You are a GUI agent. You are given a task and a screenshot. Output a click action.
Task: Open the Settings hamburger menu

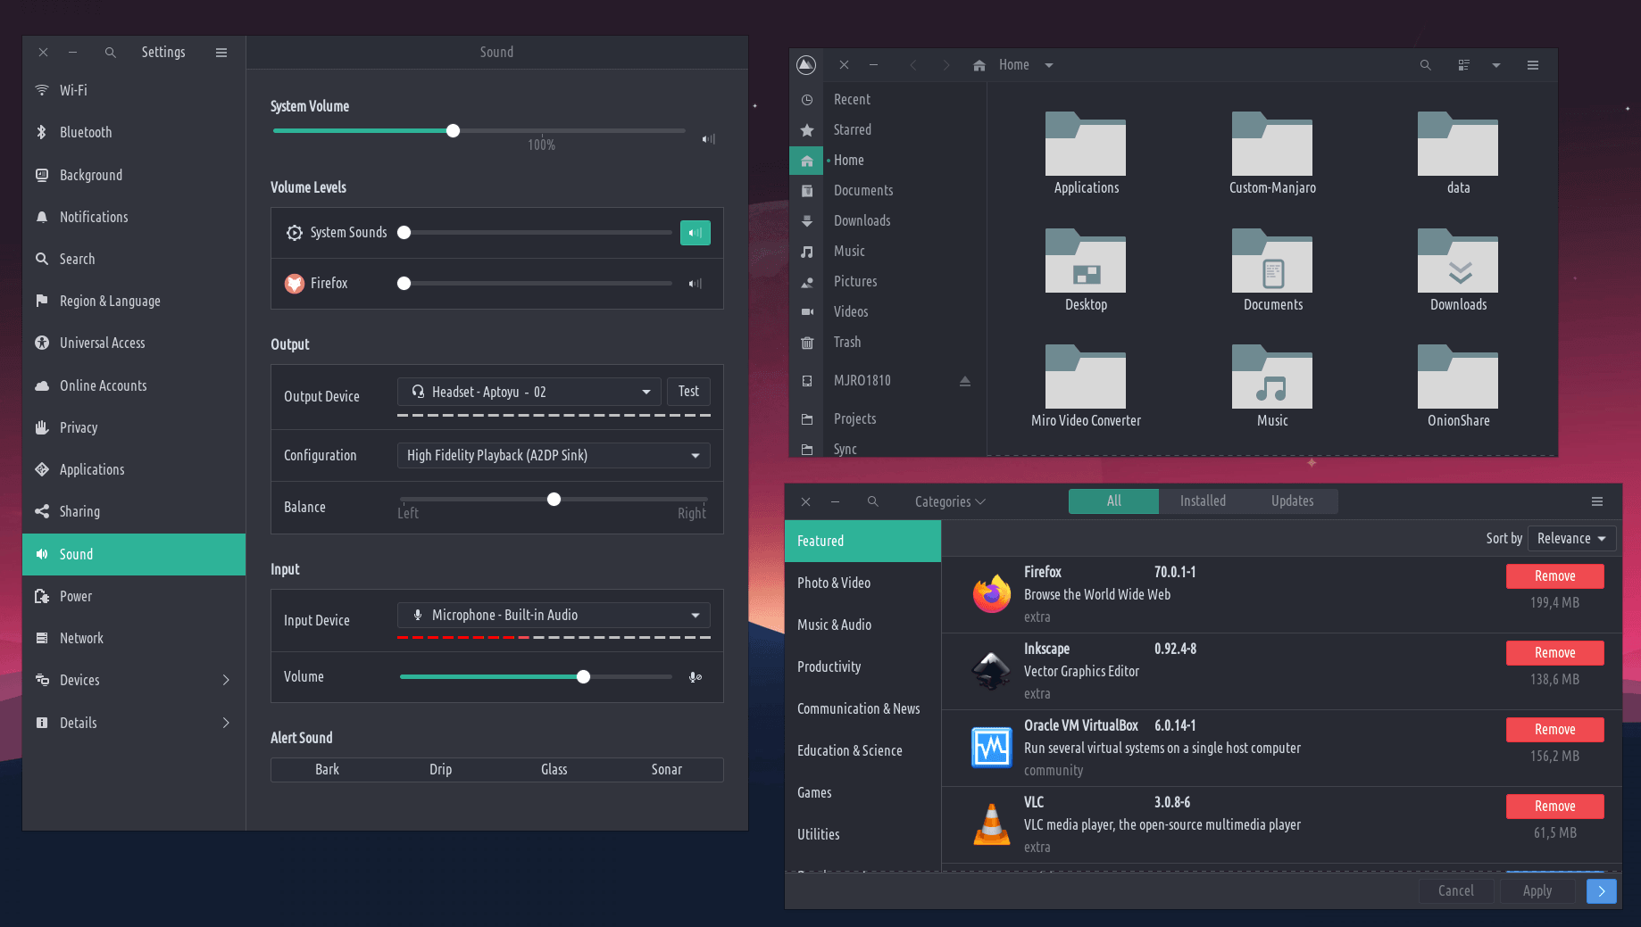tap(221, 53)
